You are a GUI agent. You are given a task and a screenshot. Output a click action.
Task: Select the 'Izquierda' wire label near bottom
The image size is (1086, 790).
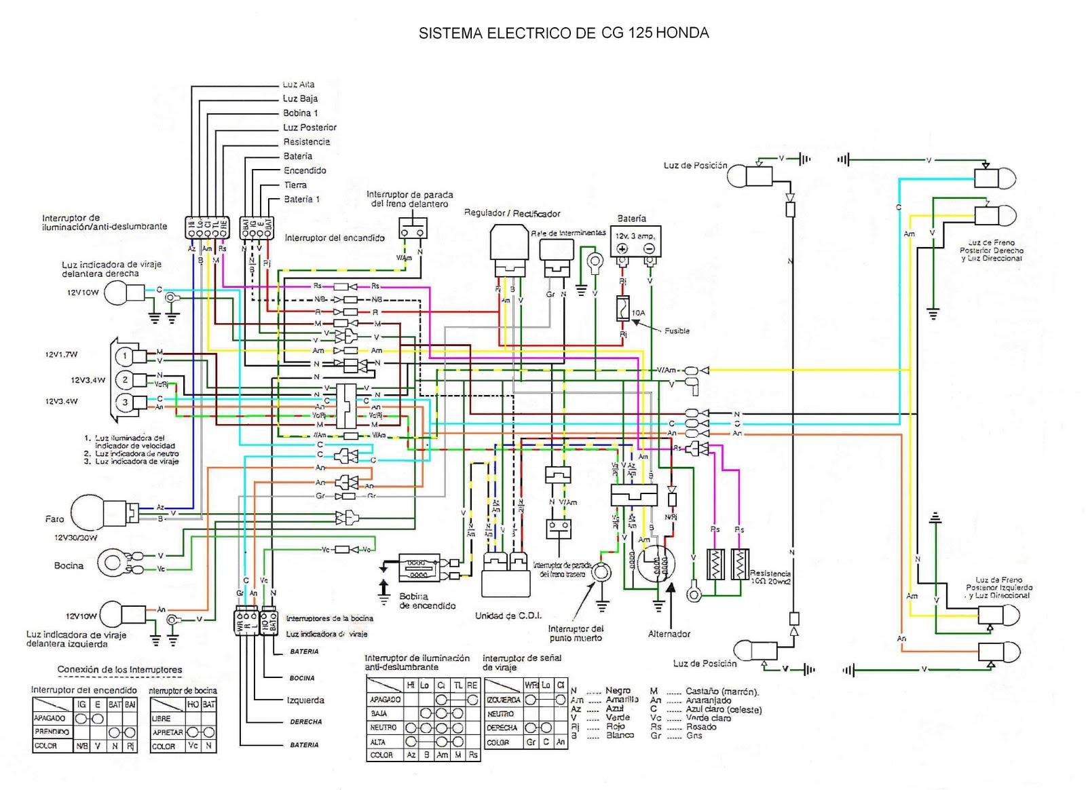pos(305,700)
